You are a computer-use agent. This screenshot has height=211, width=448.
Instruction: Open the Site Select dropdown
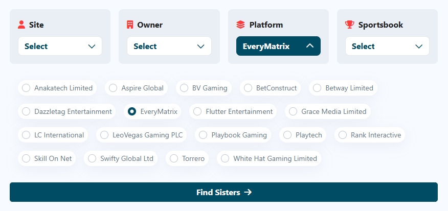60,46
